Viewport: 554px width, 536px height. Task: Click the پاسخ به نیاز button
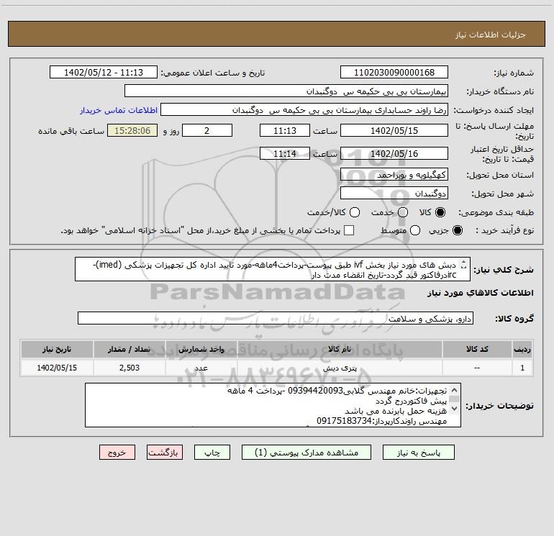tap(419, 453)
